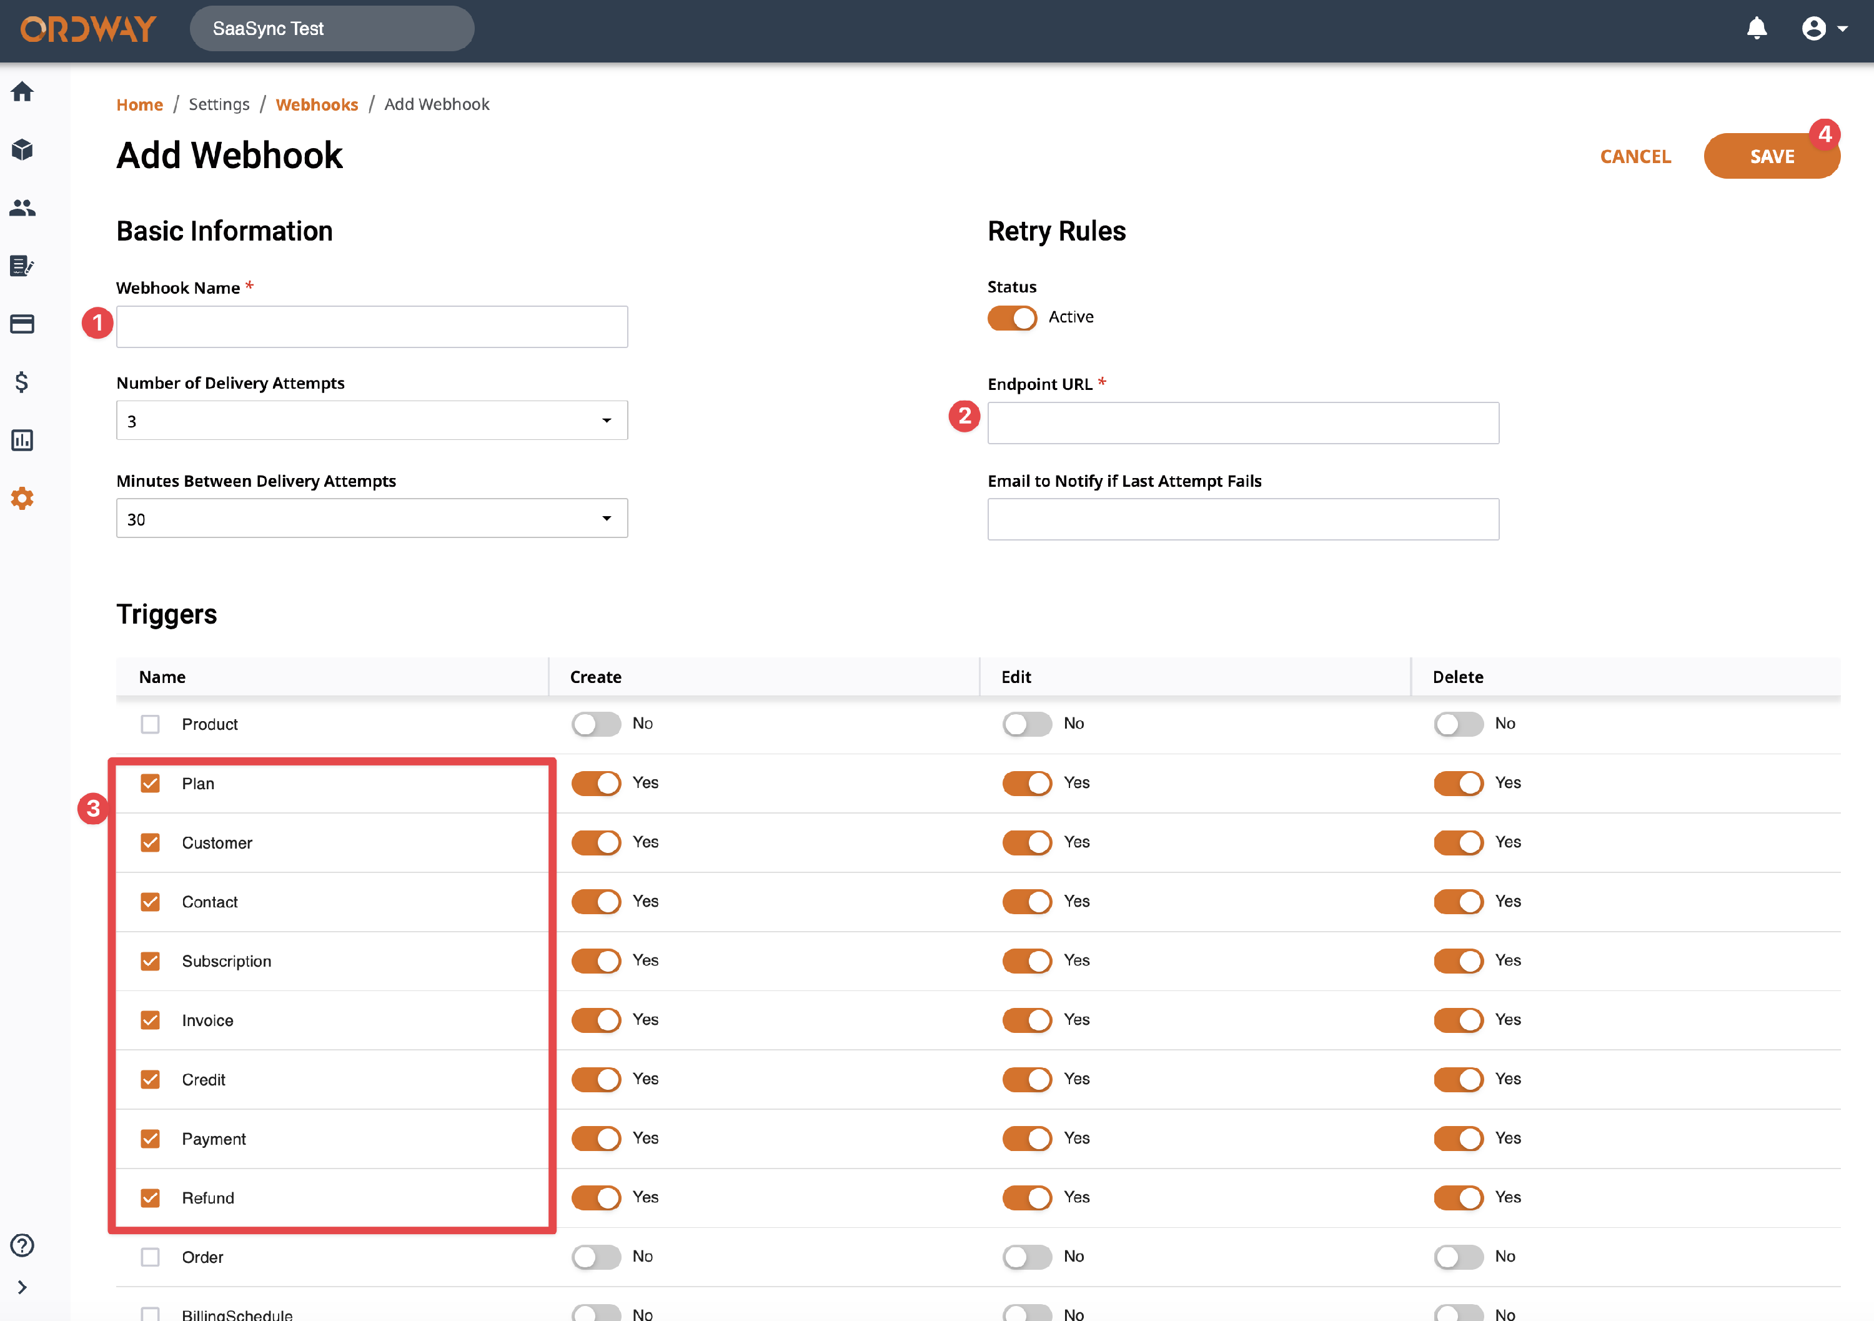Click the Home breadcrumb link
The width and height of the screenshot is (1874, 1321).
point(139,104)
